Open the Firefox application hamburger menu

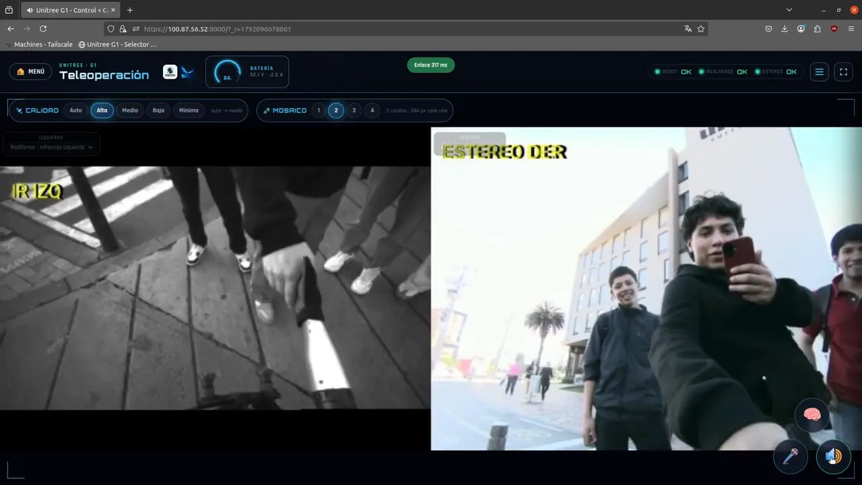[x=851, y=29]
